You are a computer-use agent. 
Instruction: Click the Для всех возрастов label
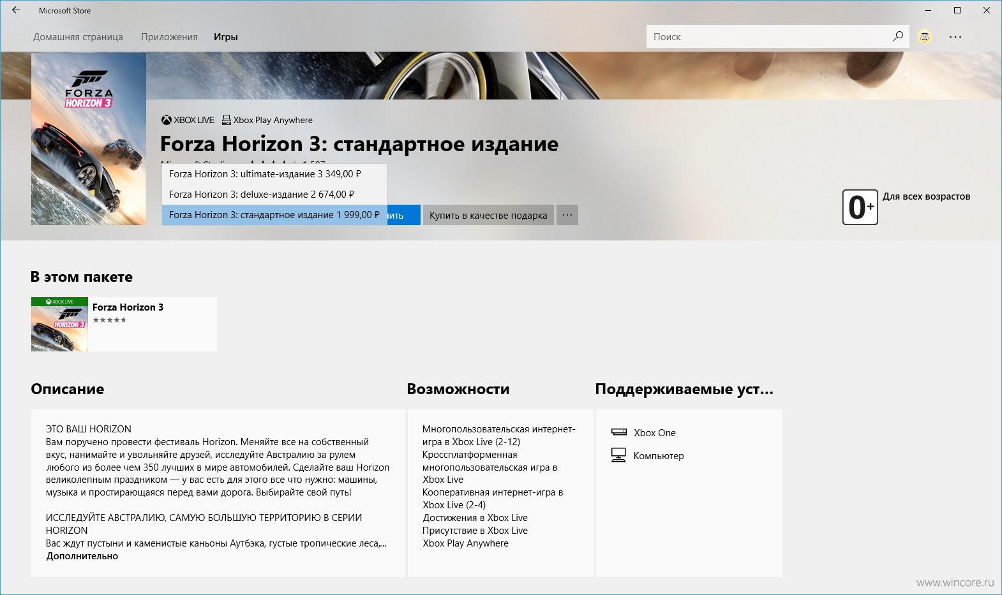pos(927,196)
